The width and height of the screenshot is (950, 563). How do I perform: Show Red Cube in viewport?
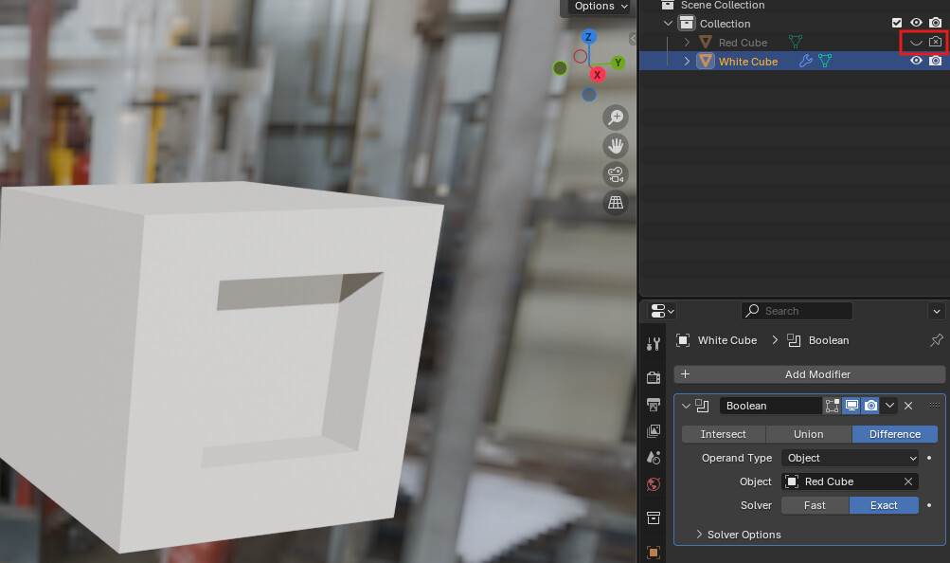[x=916, y=43]
